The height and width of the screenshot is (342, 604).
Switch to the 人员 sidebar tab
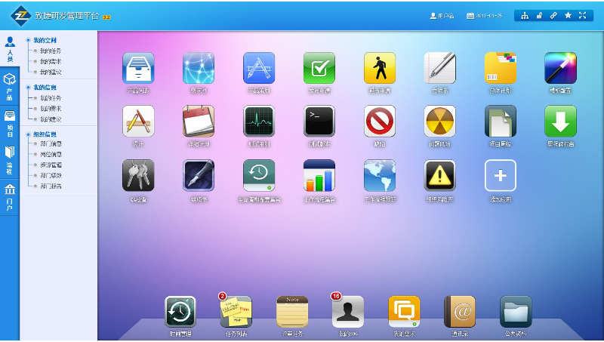(x=10, y=49)
